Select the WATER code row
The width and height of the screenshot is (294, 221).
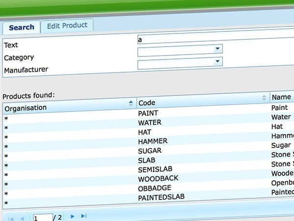[x=149, y=123]
